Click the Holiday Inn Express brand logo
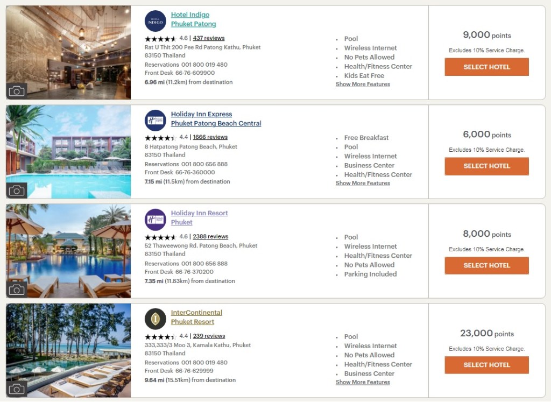551x402 pixels. (156, 121)
